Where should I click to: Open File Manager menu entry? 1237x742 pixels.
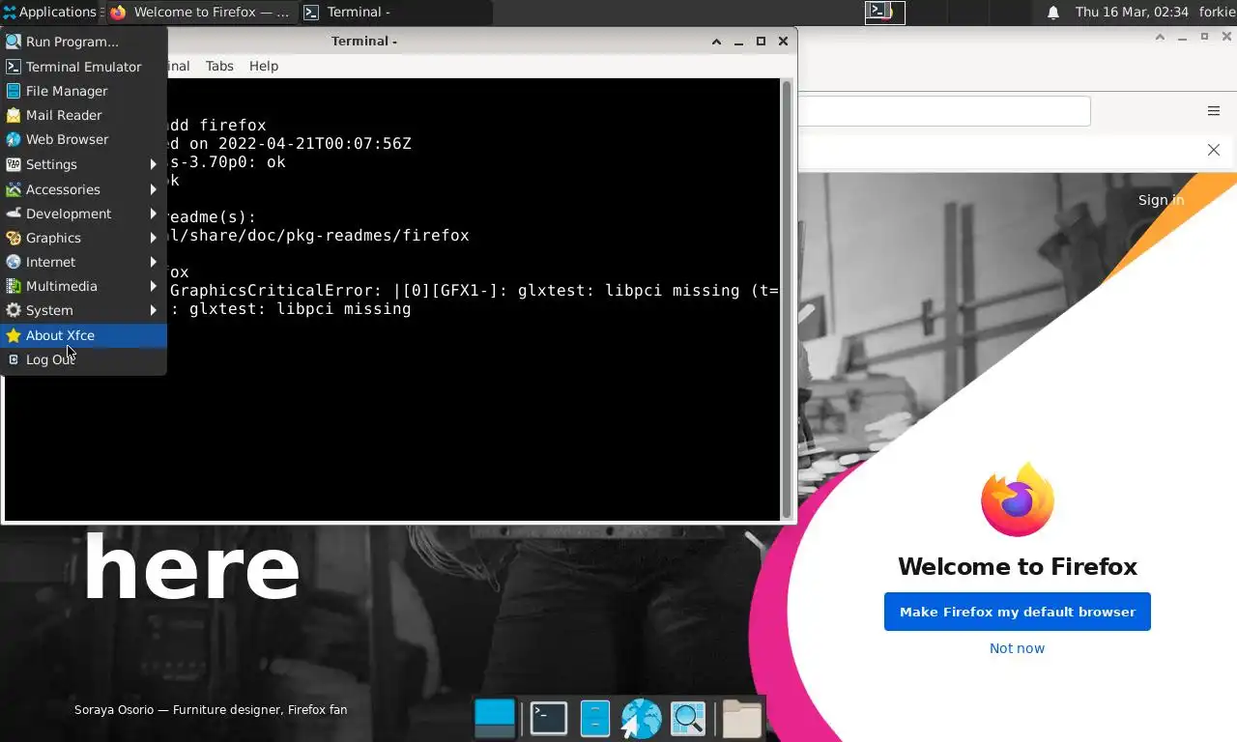(x=84, y=91)
